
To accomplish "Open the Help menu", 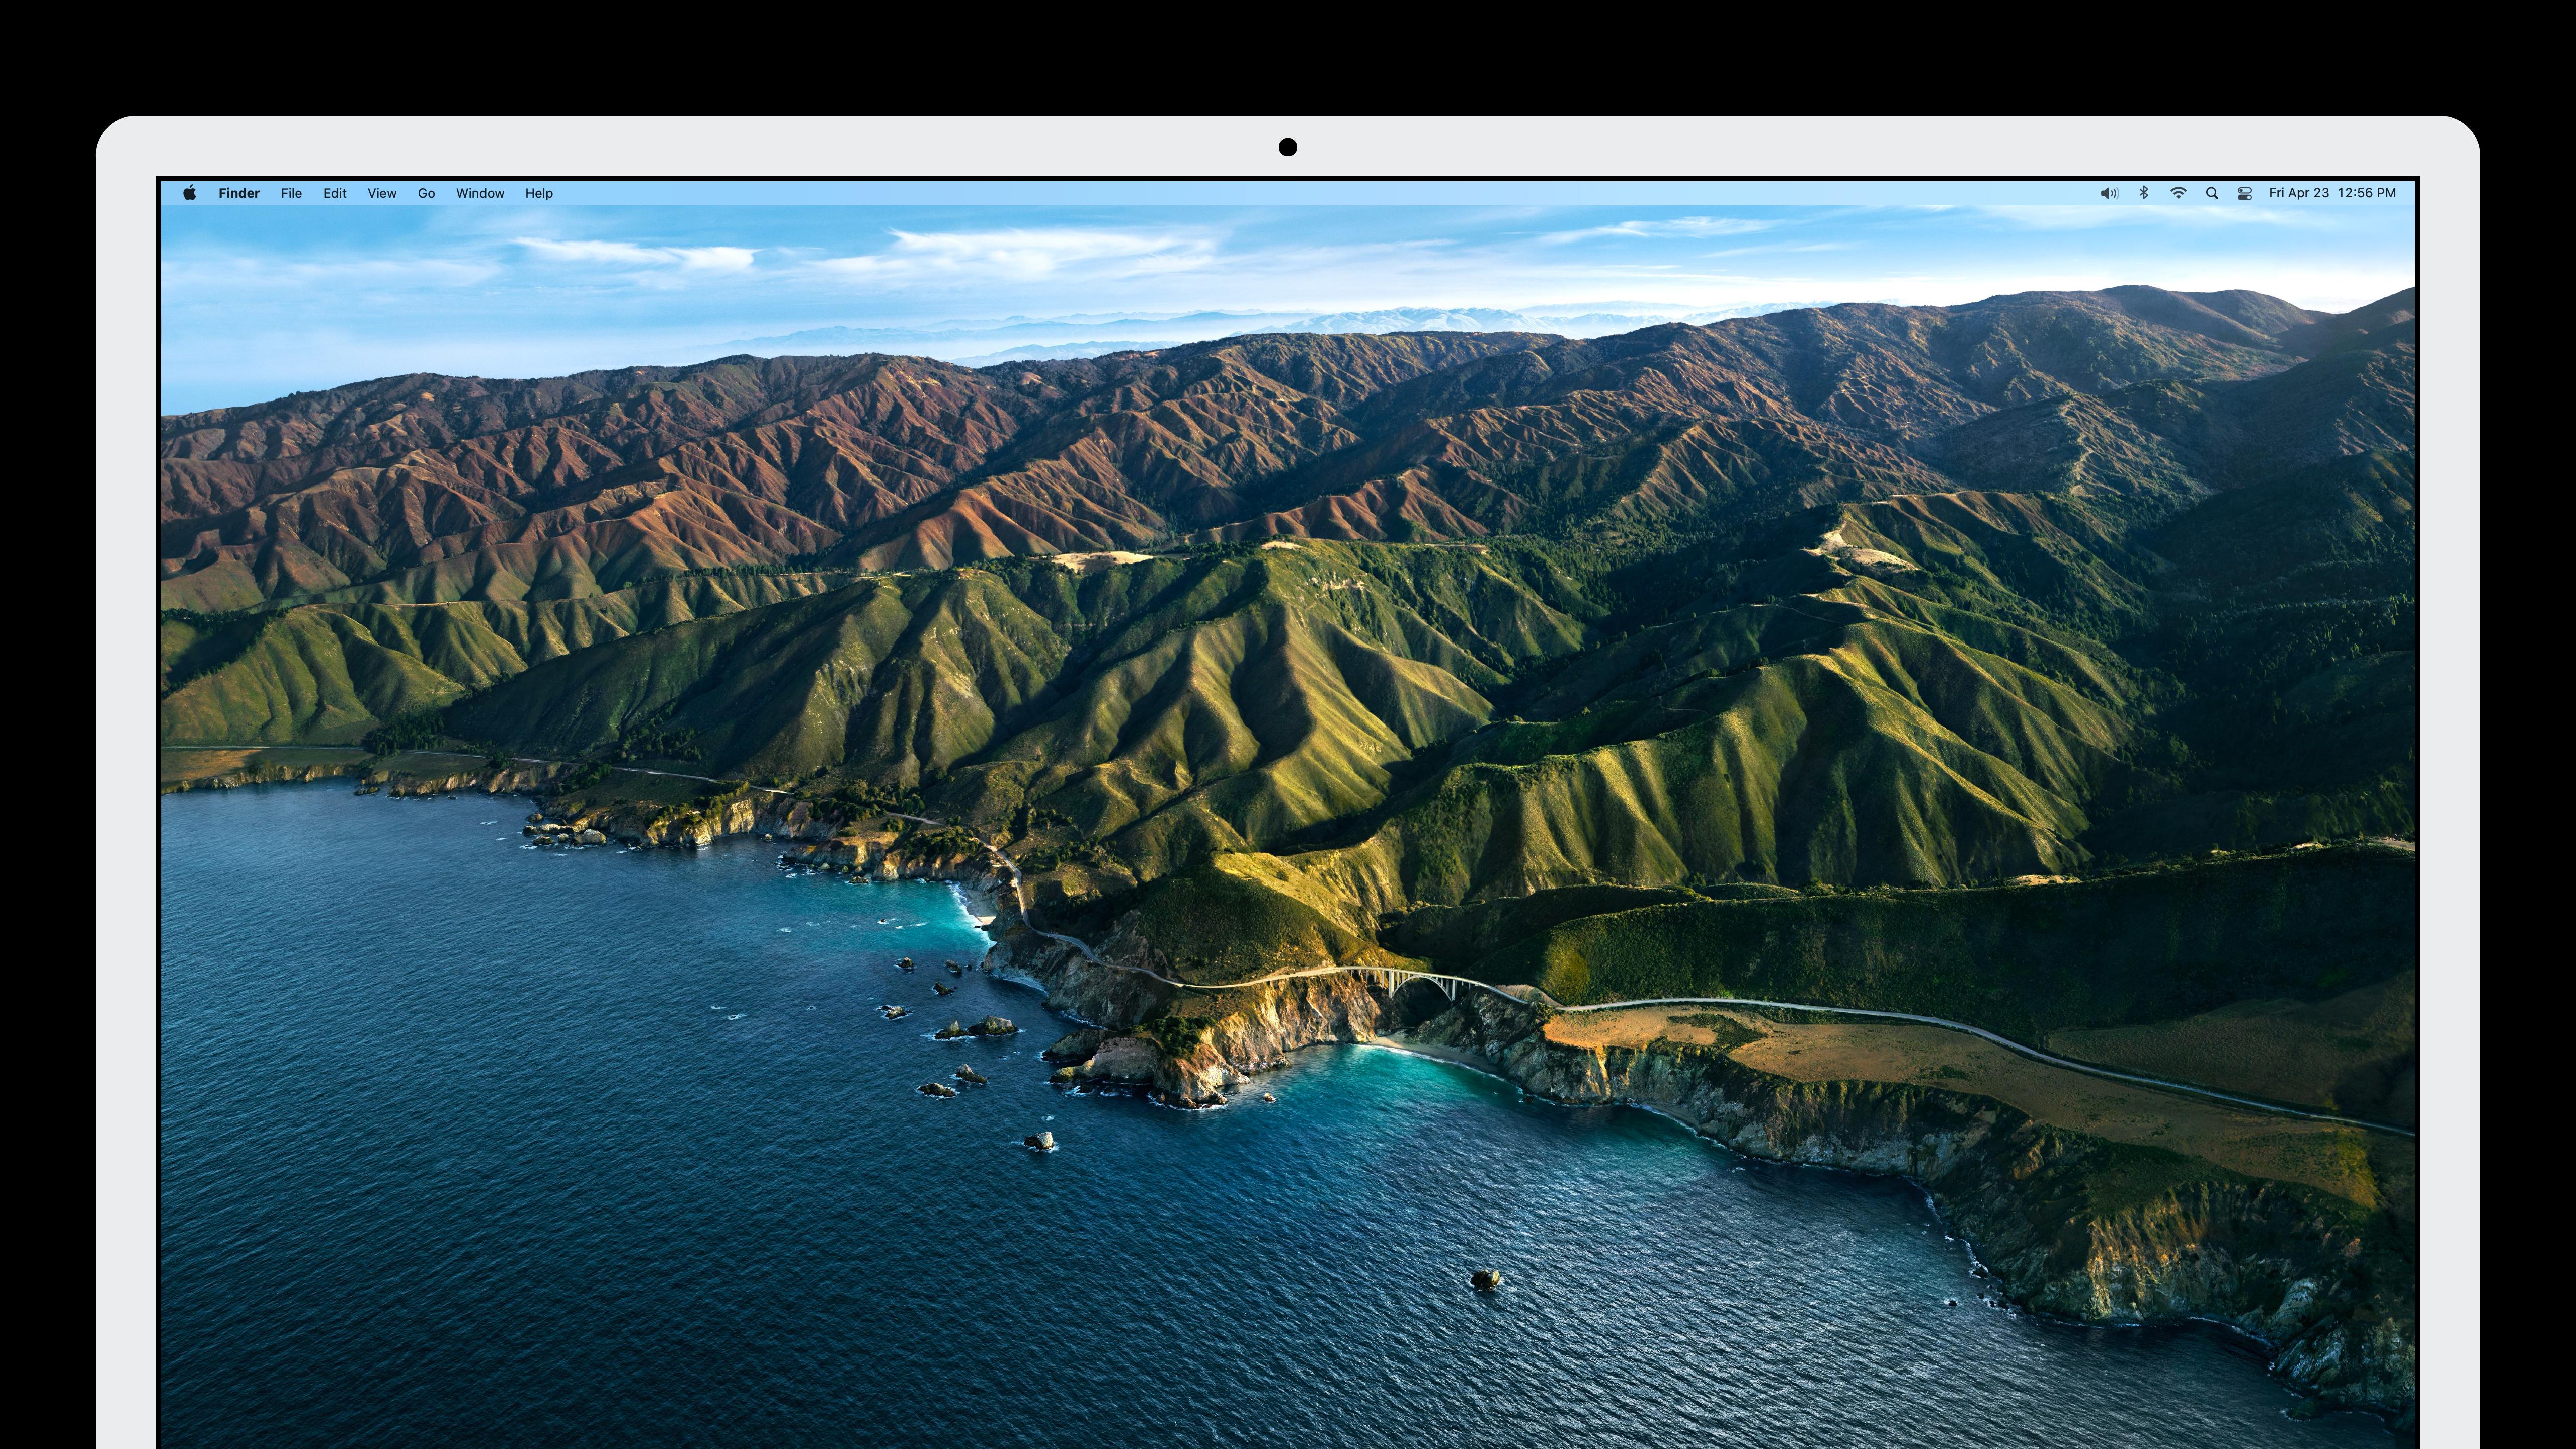I will pos(539,193).
